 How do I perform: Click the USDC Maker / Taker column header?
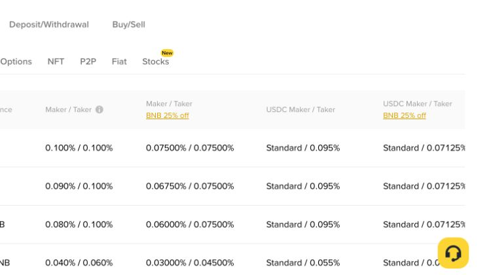[300, 109]
